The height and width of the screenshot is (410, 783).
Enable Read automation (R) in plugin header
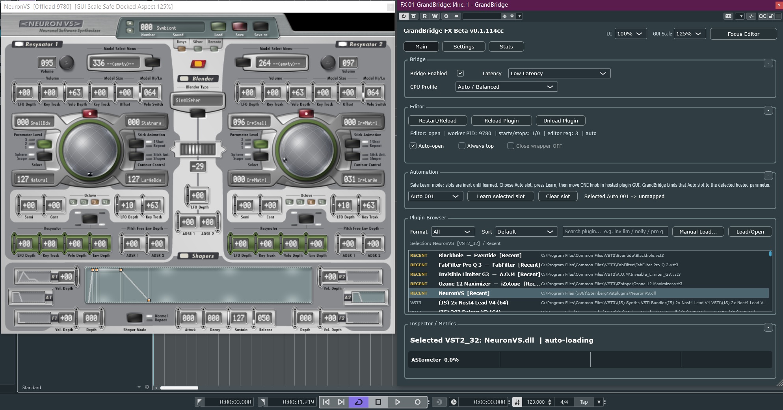click(x=424, y=16)
